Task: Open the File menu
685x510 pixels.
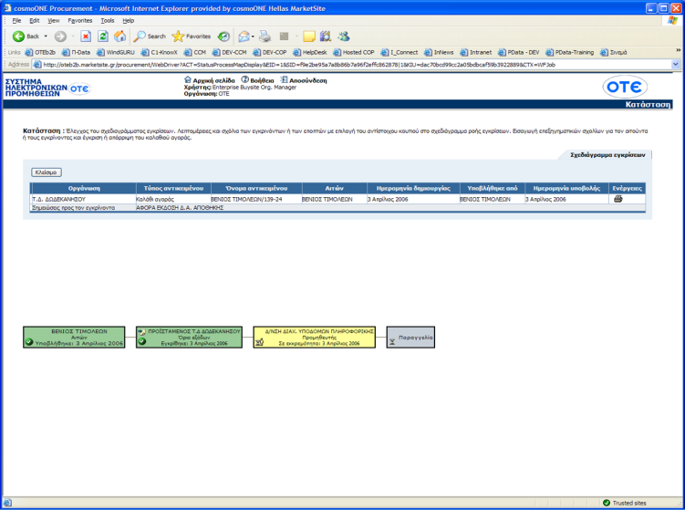Action: tap(16, 21)
